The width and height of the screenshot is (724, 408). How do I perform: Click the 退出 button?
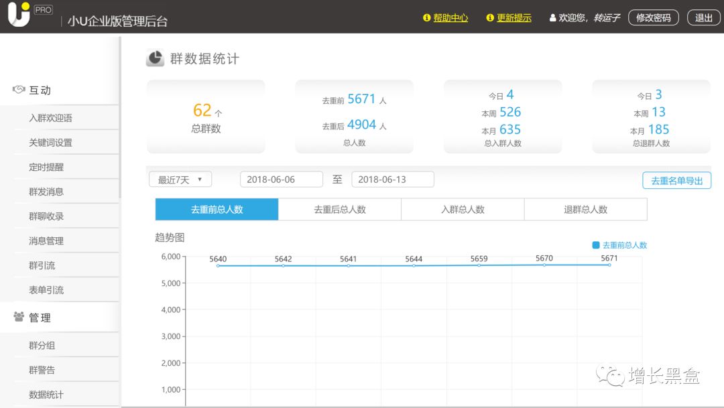click(704, 17)
